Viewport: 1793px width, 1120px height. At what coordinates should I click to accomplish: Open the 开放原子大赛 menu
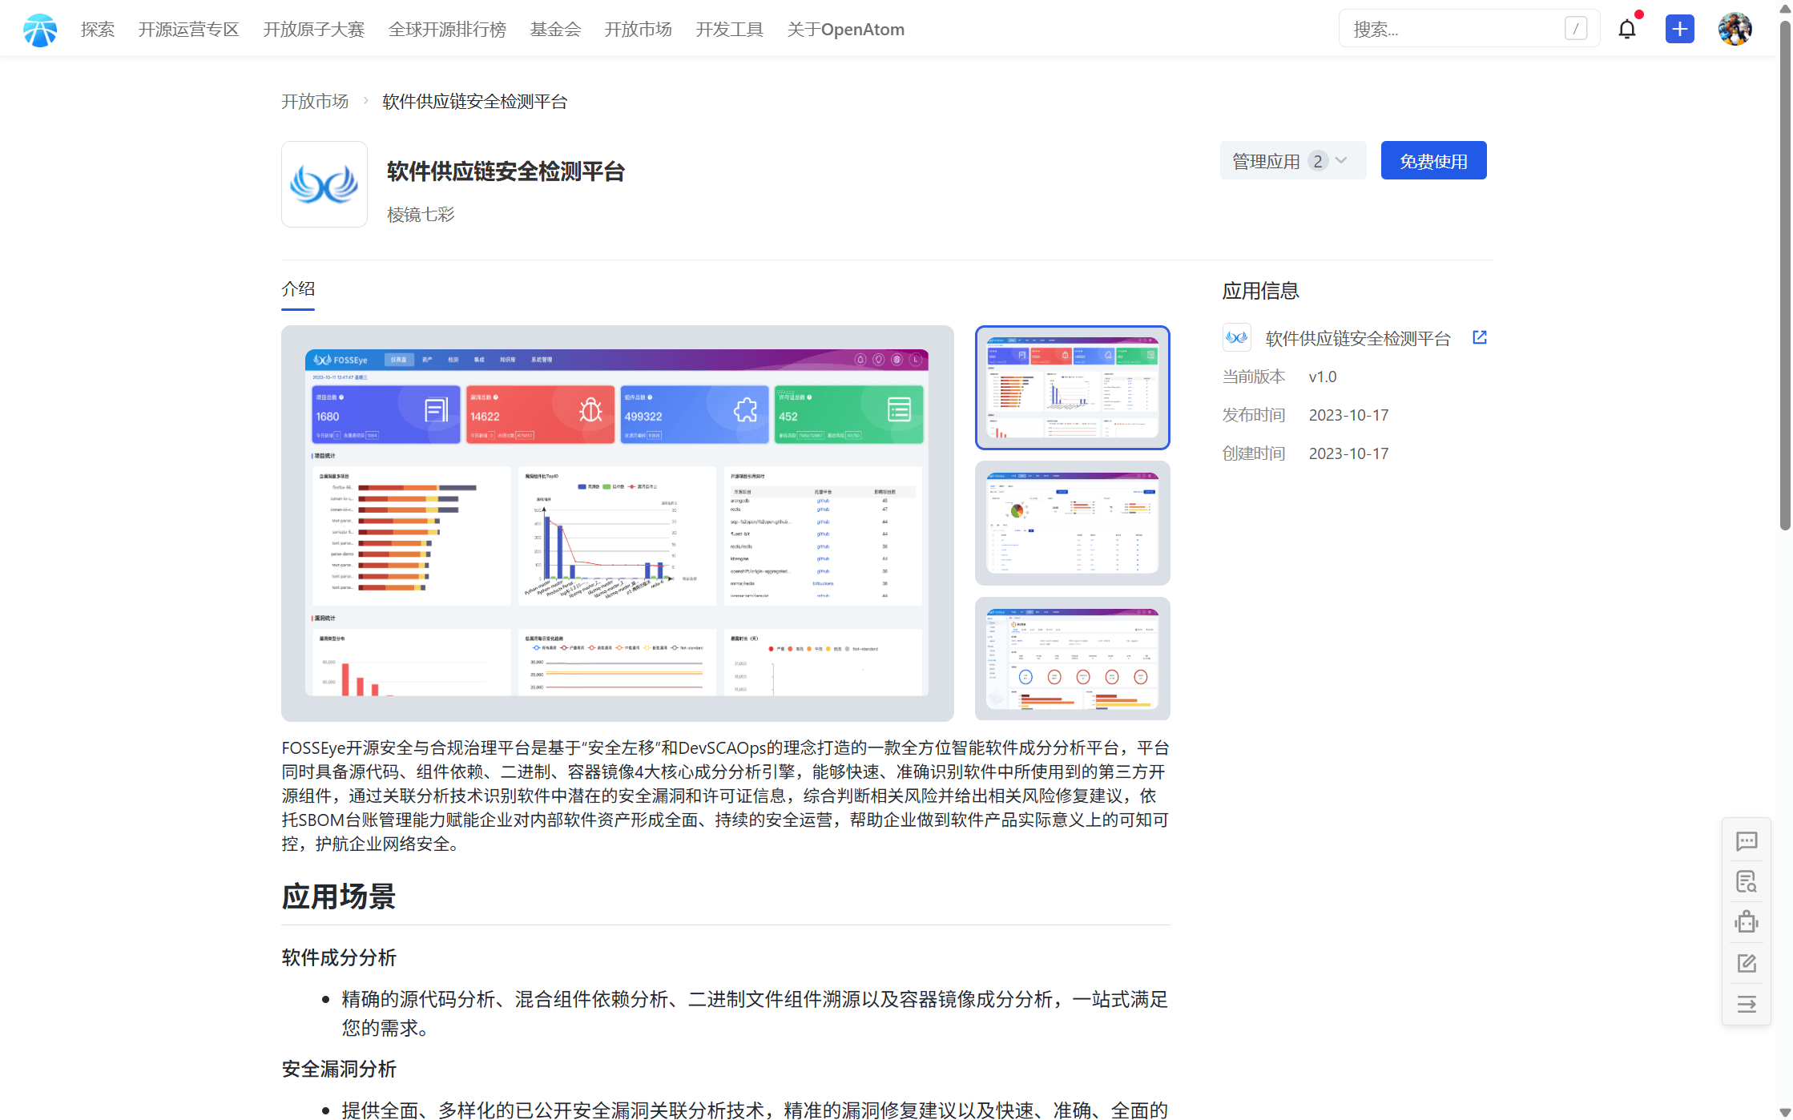(x=314, y=30)
